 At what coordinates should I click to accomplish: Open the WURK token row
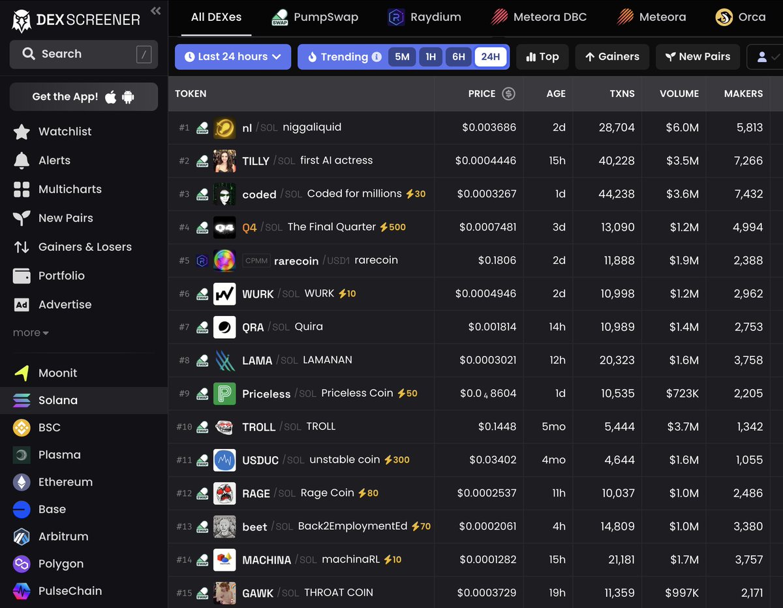click(476, 294)
